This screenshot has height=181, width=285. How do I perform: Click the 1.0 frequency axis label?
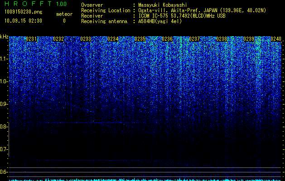[4, 81]
